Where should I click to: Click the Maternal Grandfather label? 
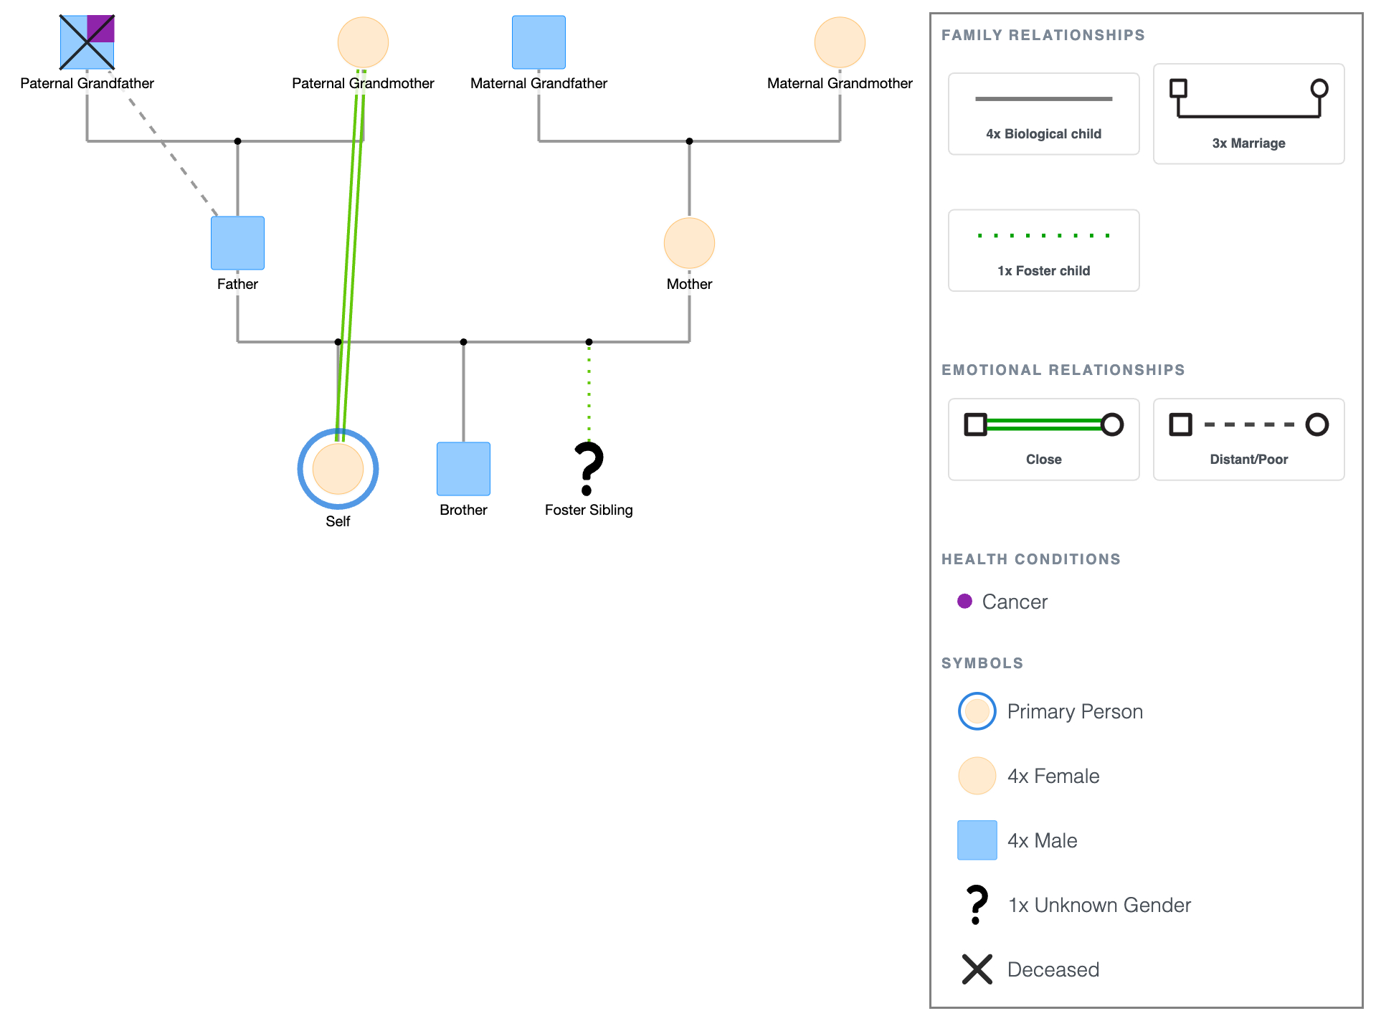coord(538,83)
